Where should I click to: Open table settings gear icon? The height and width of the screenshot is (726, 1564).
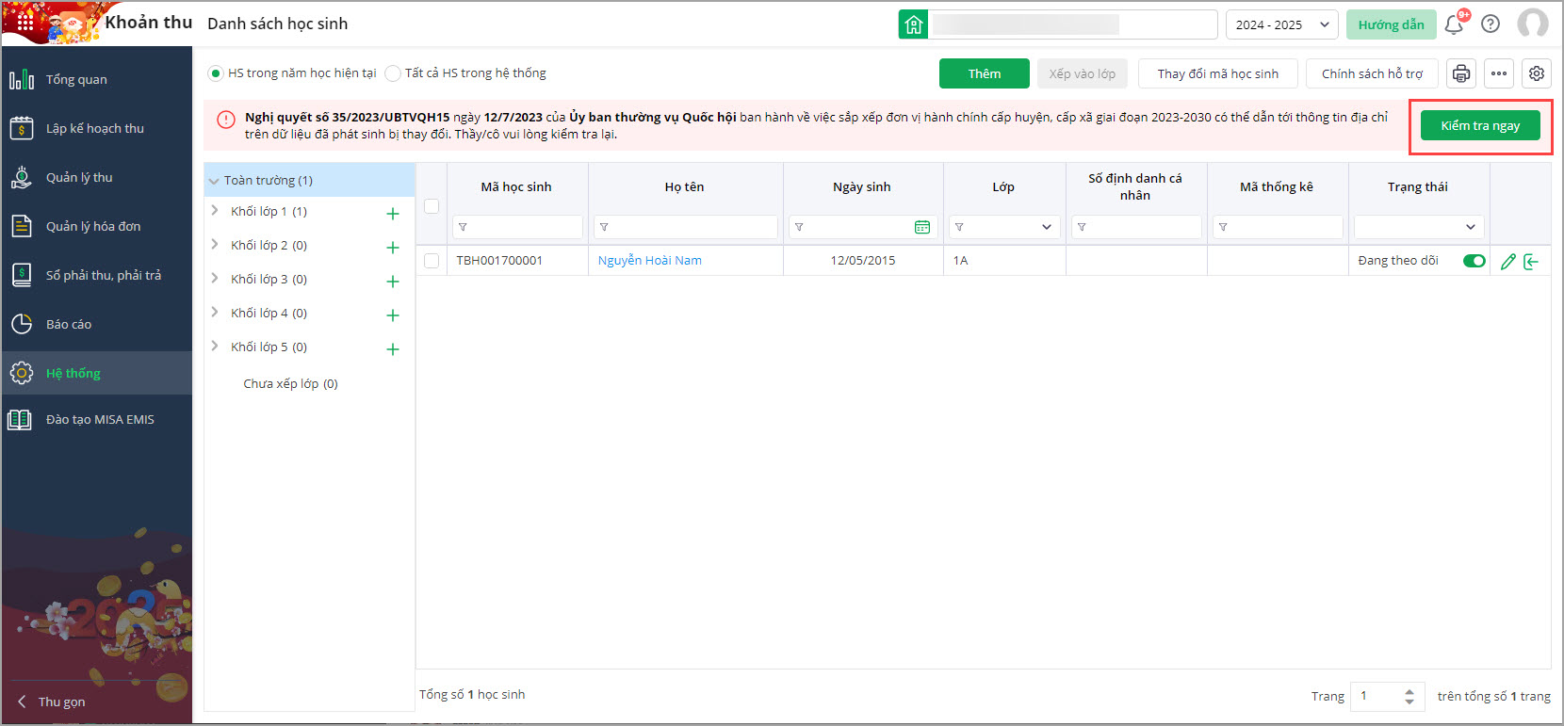coord(1537,73)
